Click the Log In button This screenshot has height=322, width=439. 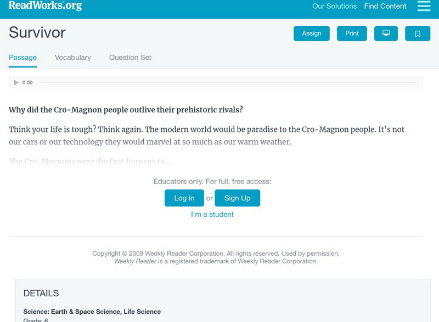coord(184,198)
